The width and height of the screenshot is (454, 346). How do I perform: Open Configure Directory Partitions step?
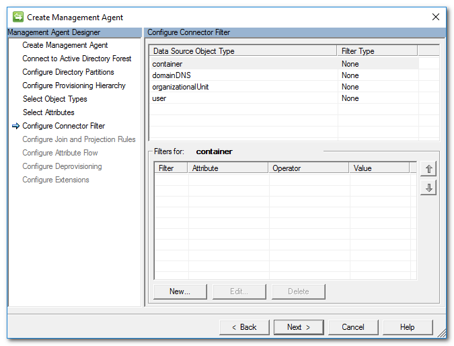tap(68, 72)
